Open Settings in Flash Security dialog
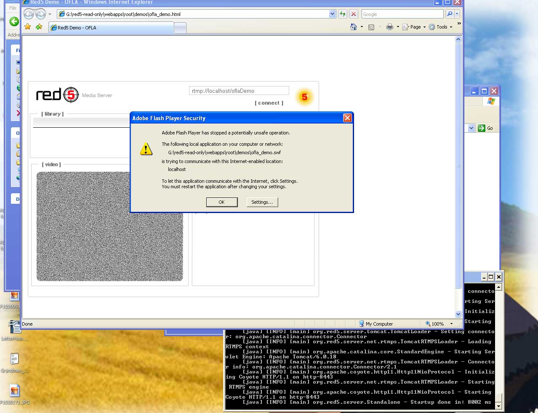The width and height of the screenshot is (538, 413). click(262, 202)
